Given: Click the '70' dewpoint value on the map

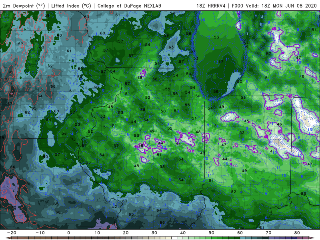Looking at the screenshot, I should (x=14, y=208).
